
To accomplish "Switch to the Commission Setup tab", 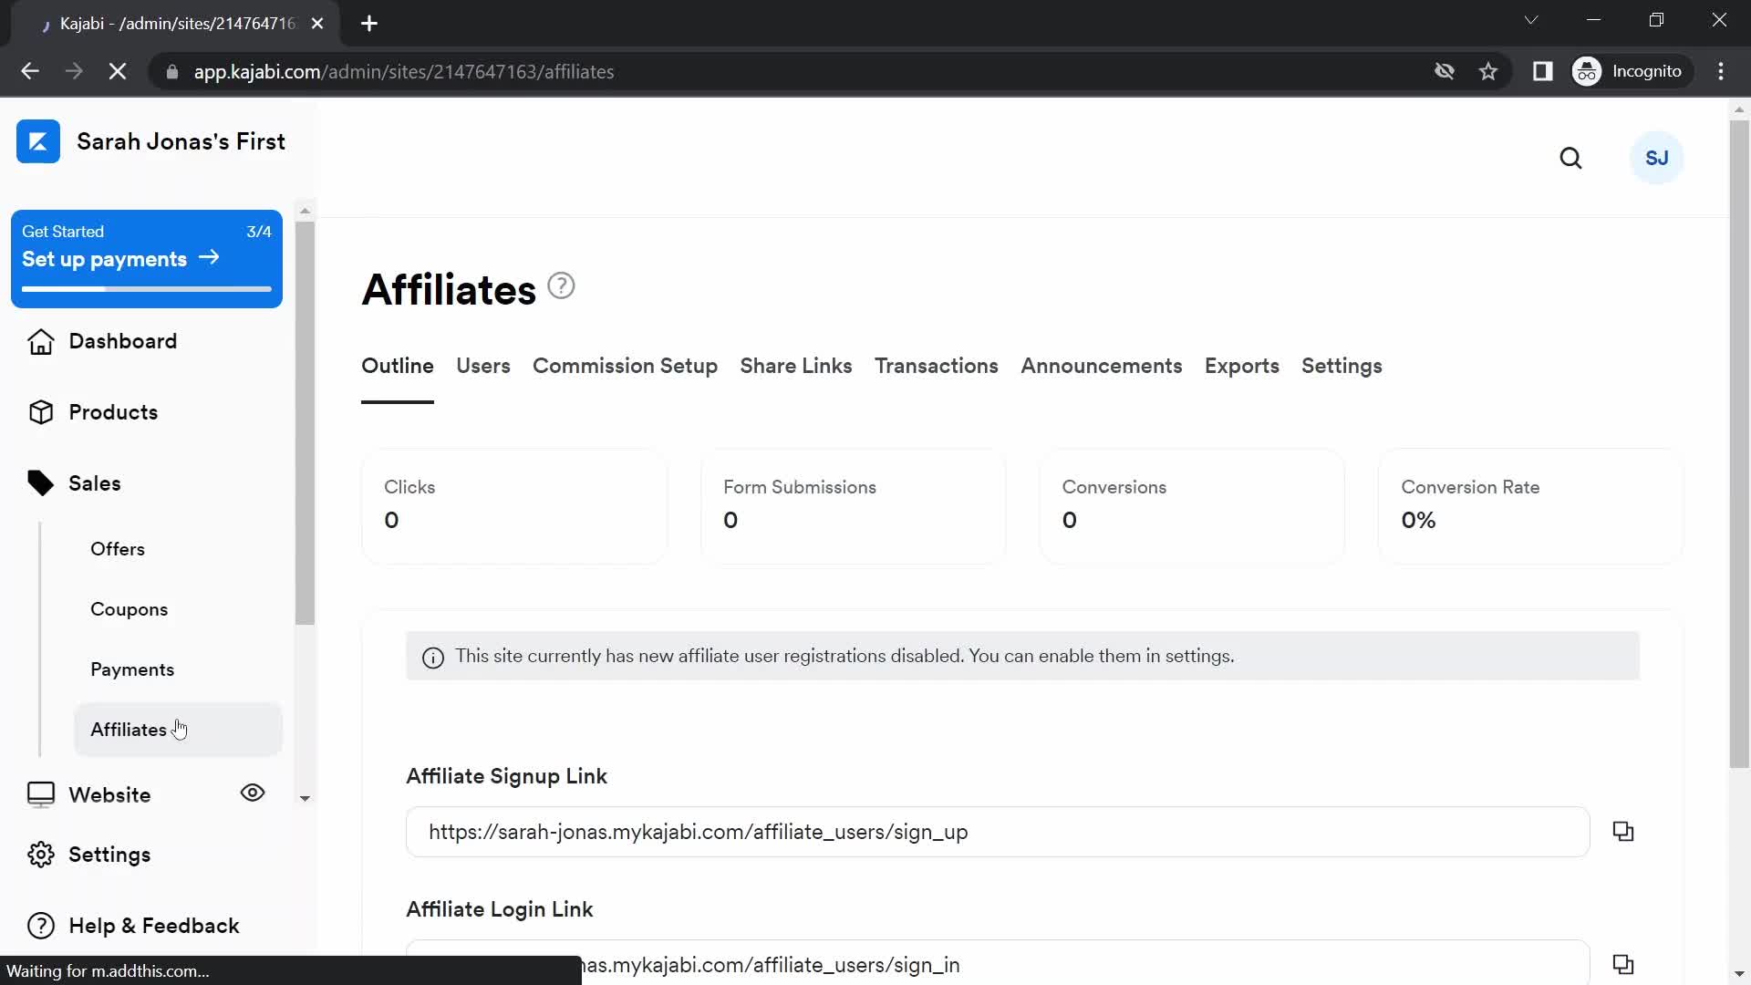I will tap(625, 366).
